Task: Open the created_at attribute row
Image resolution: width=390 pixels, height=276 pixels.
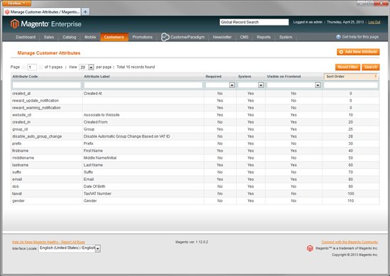Action: tap(195, 94)
